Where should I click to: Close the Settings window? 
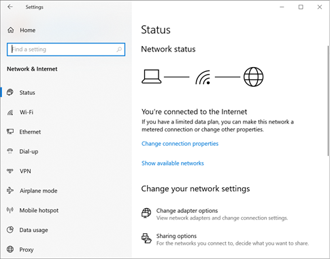coord(320,7)
